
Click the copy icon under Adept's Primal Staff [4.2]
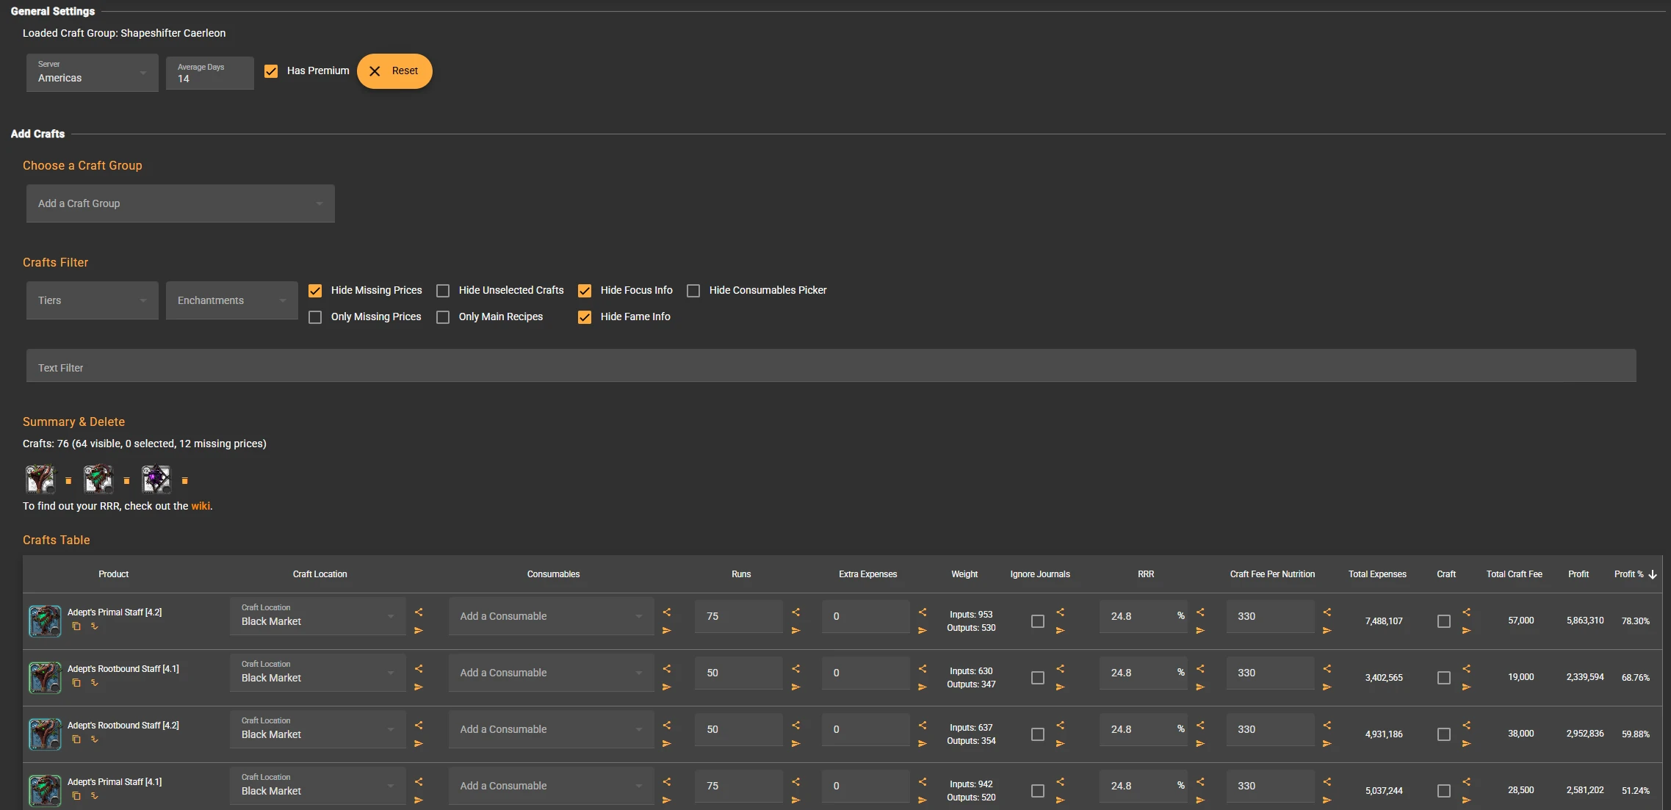pyautogui.click(x=76, y=626)
